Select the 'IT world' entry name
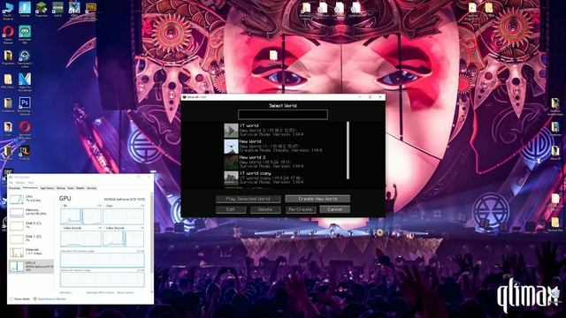Image resolution: width=566 pixels, height=318 pixels. coord(249,125)
